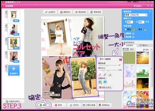
Task: Toggle the border checkbox in canvas settings
Action: point(133,37)
